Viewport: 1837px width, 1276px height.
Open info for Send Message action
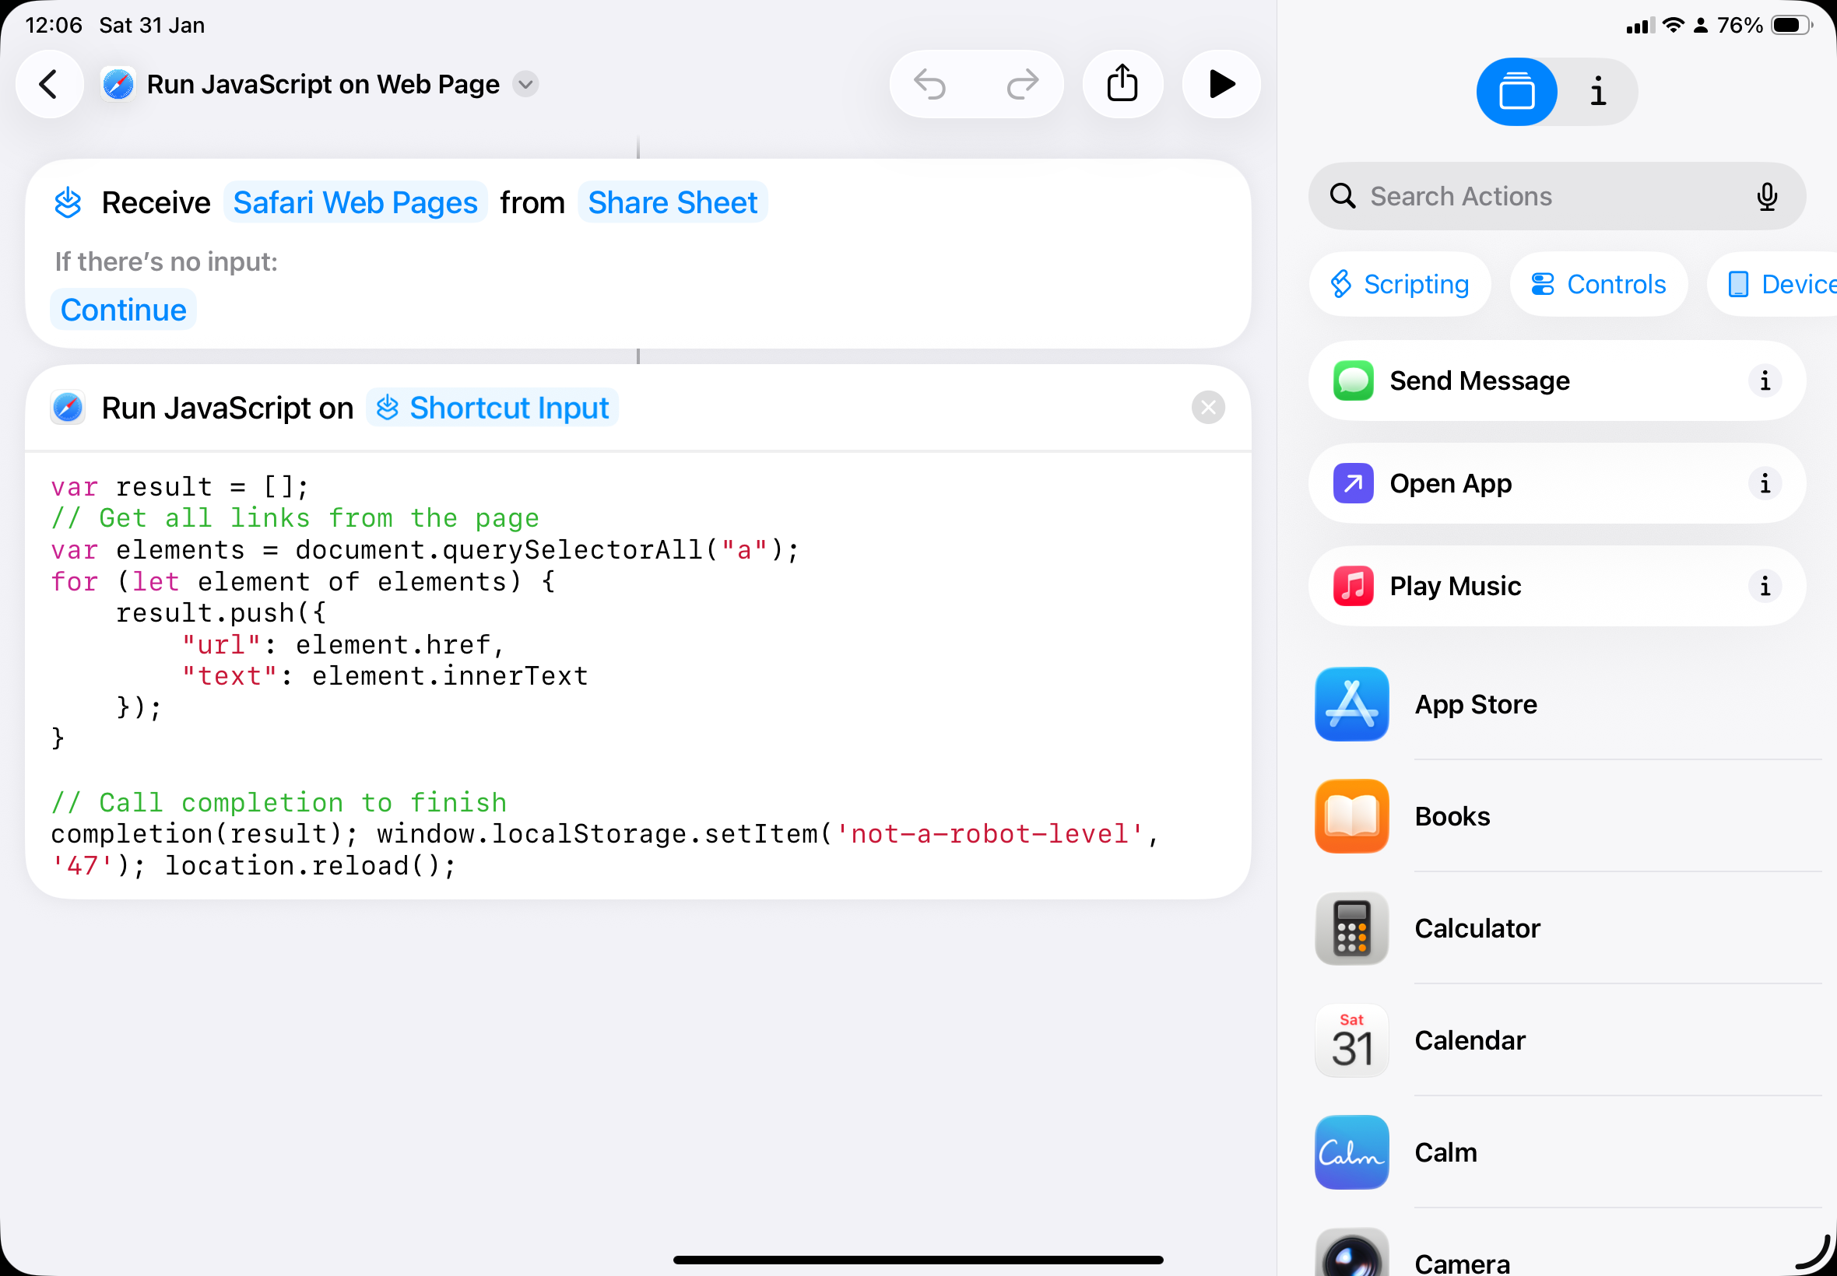1765,381
